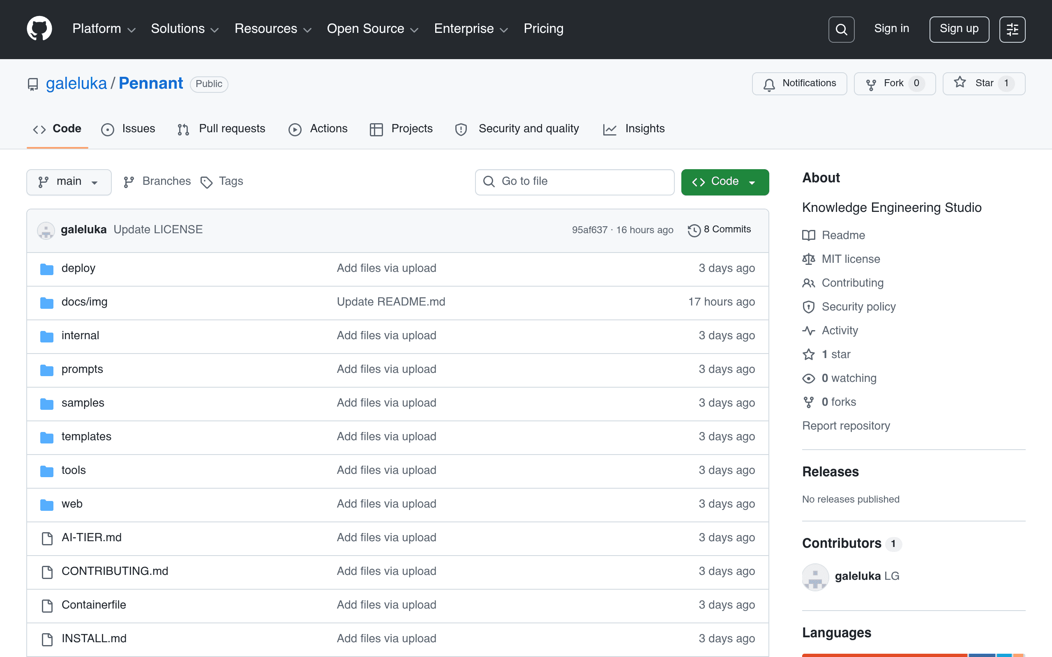This screenshot has width=1052, height=657.
Task: Open the search magnifier button in header
Action: pyautogui.click(x=841, y=30)
